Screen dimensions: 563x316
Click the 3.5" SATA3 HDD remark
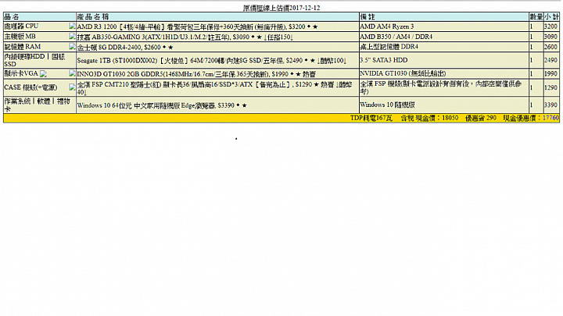pyautogui.click(x=384, y=60)
